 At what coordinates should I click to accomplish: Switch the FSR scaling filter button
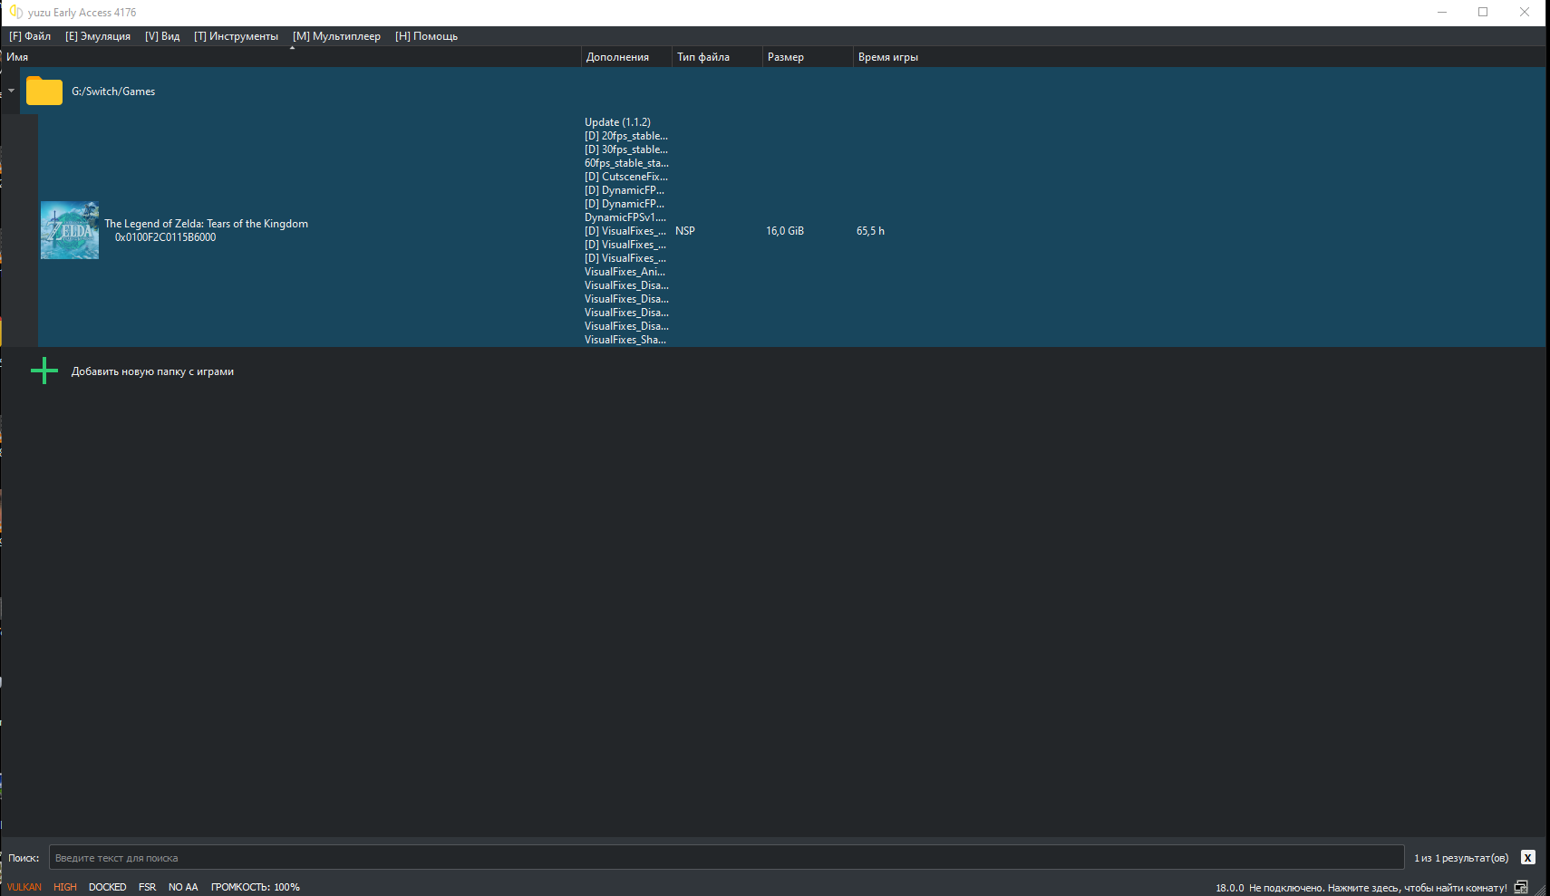pos(148,887)
